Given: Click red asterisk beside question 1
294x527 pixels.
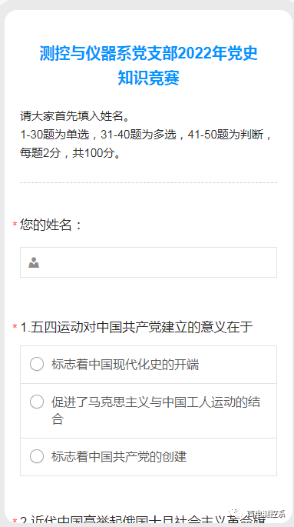Looking at the screenshot, I should (x=15, y=327).
